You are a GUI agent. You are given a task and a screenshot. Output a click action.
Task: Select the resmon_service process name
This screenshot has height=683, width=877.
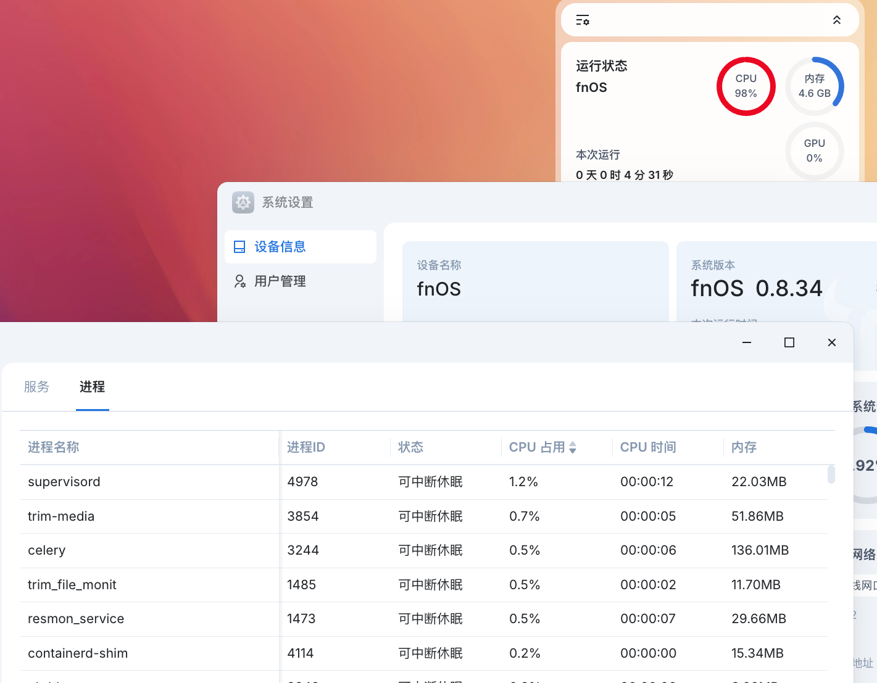[76, 619]
